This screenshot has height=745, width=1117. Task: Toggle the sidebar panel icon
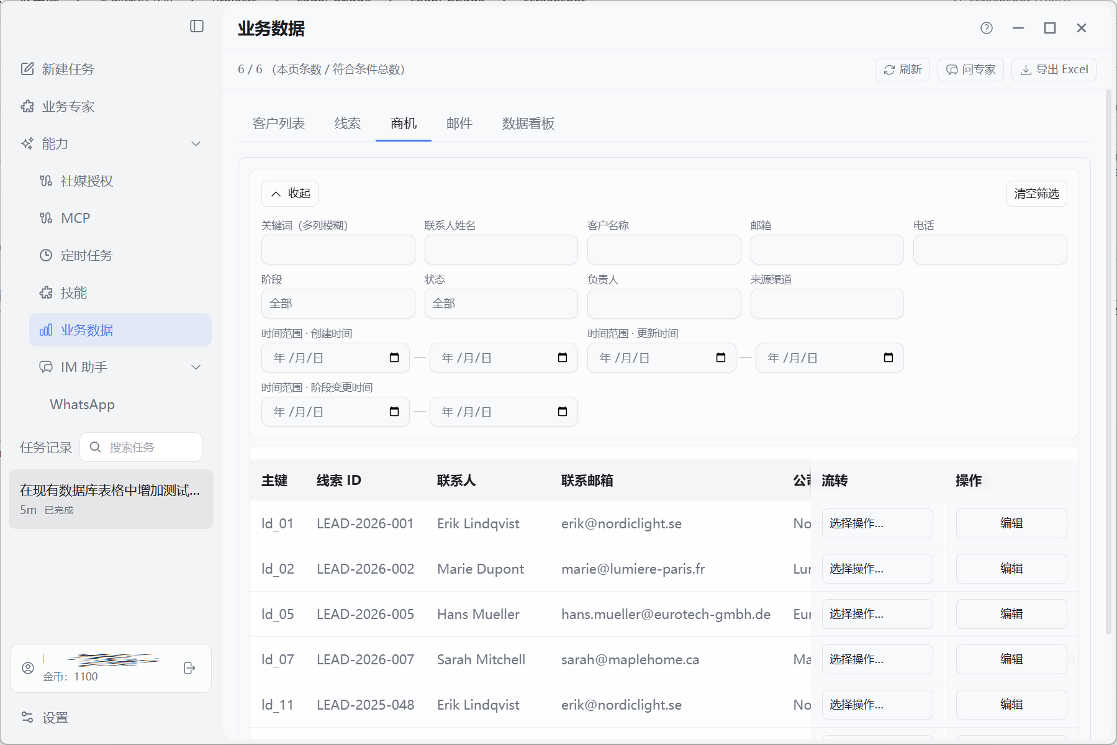[197, 26]
